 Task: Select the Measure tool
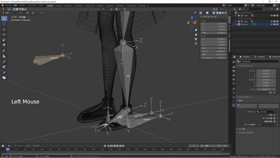click(4, 56)
